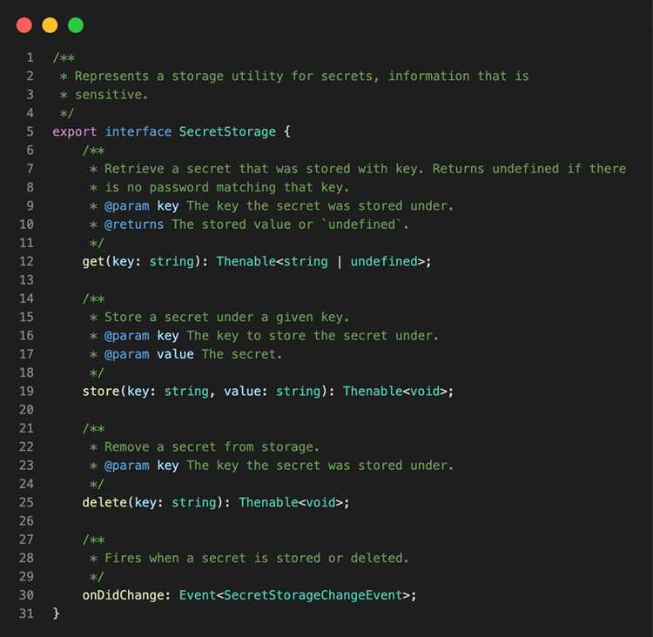Click comment "Remove a secret from storage."
This screenshot has width=653, height=637.
(212, 447)
